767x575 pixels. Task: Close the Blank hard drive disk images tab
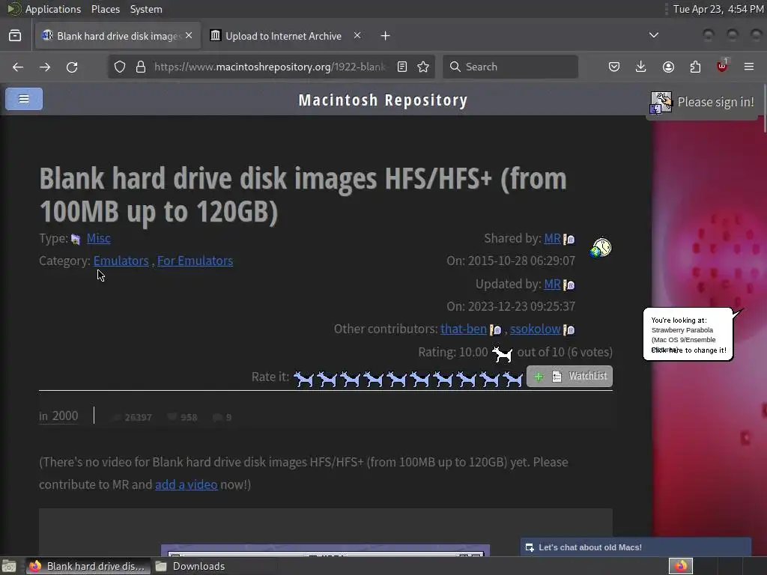coord(189,35)
